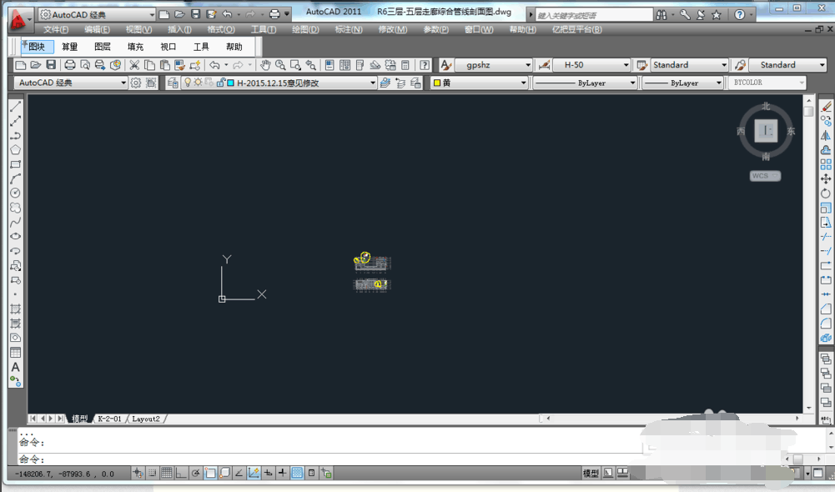Viewport: 835px width, 492px height.
Task: Toggle layer on/off lightbulb icon
Action: coord(188,83)
